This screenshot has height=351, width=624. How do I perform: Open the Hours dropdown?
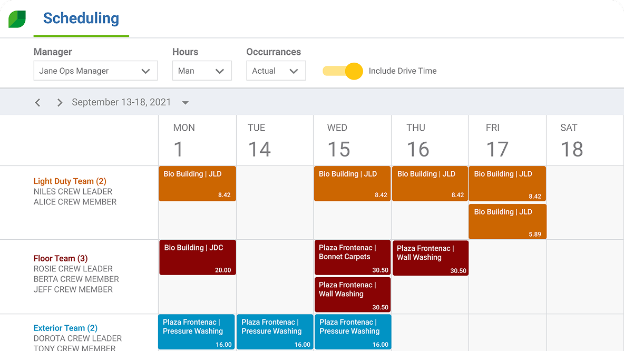(202, 71)
